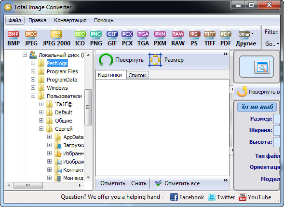This screenshot has width=284, height=207.
Task: Select the Общие folder
Action: click(x=63, y=121)
